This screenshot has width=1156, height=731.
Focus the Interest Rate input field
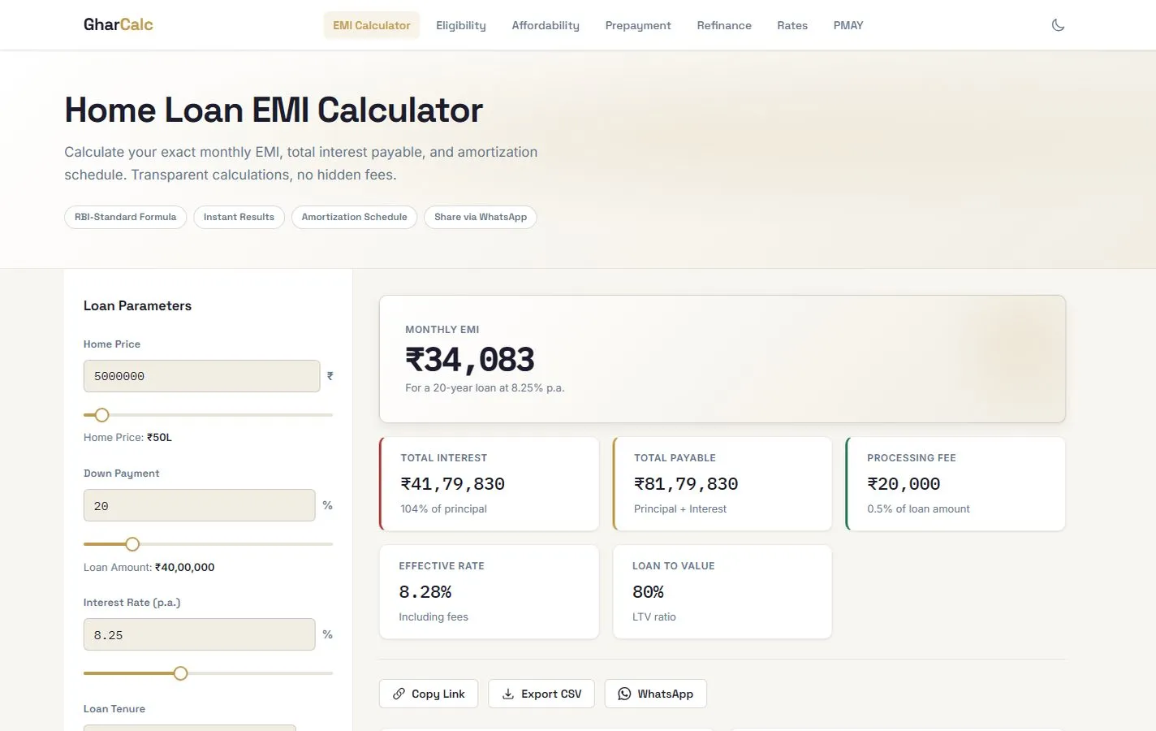pyautogui.click(x=200, y=634)
